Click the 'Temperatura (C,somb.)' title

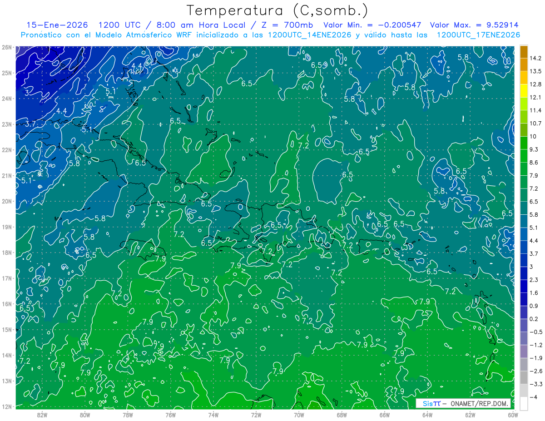pyautogui.click(x=277, y=11)
